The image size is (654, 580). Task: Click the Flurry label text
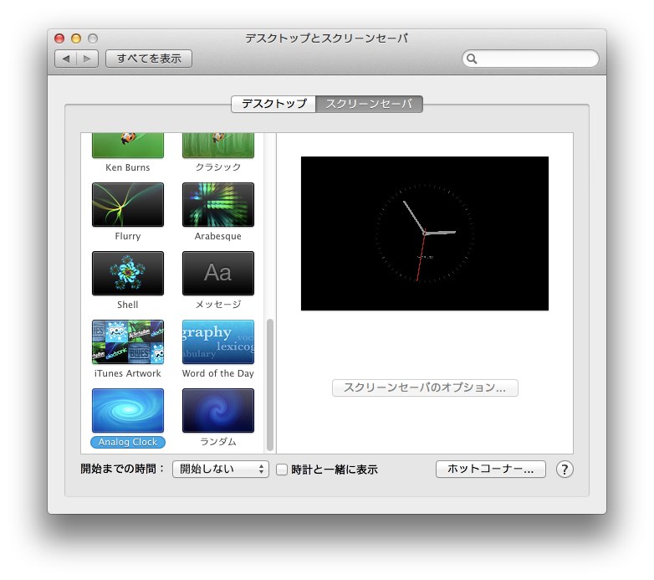(128, 236)
